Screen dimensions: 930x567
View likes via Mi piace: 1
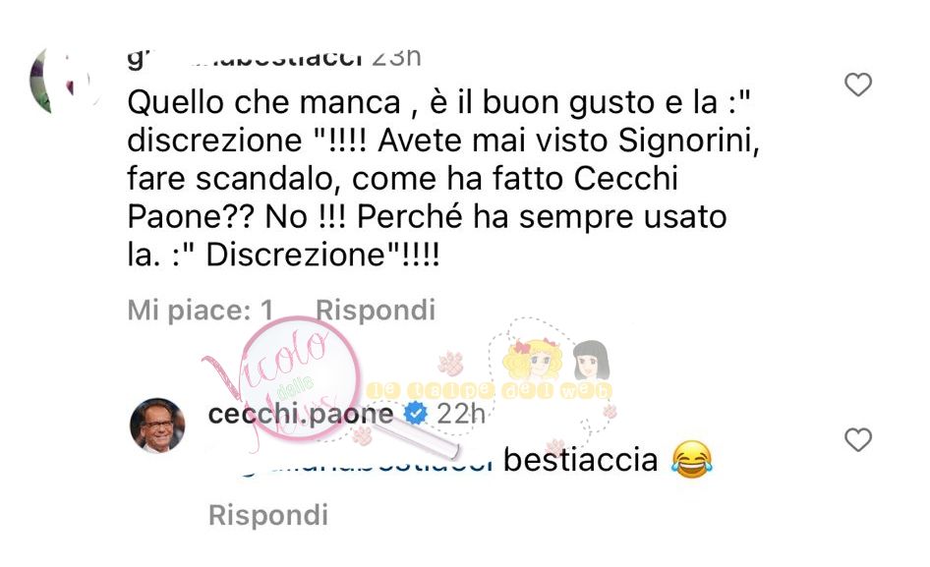point(201,310)
